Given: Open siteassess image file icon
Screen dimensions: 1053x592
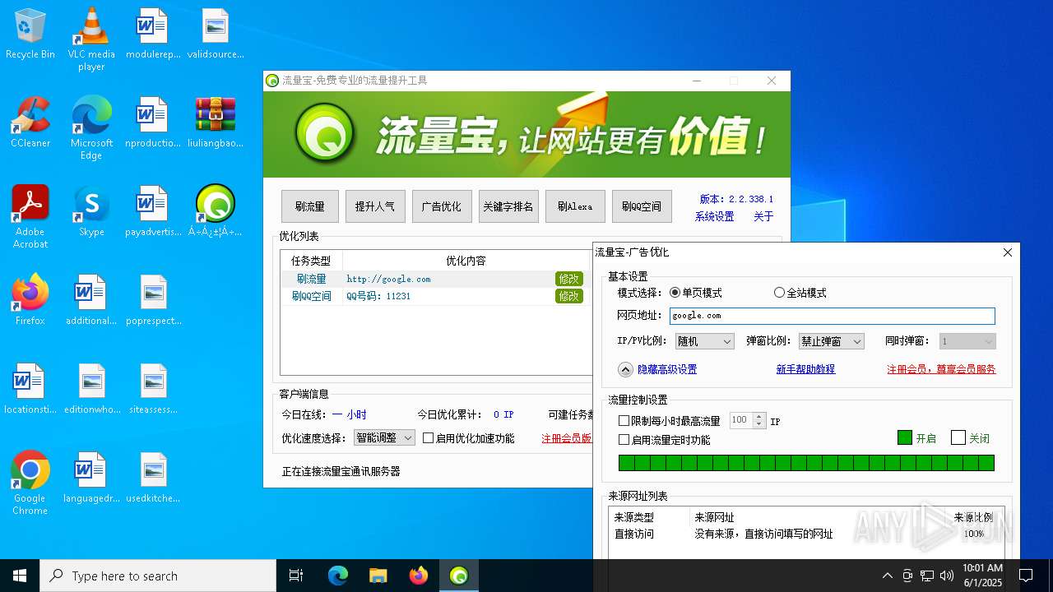Looking at the screenshot, I should (x=153, y=388).
